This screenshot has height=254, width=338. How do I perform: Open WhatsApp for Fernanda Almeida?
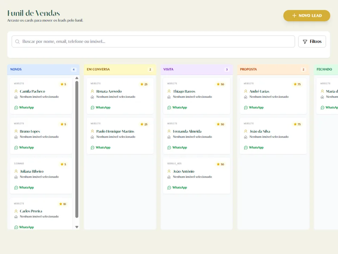[177, 147]
